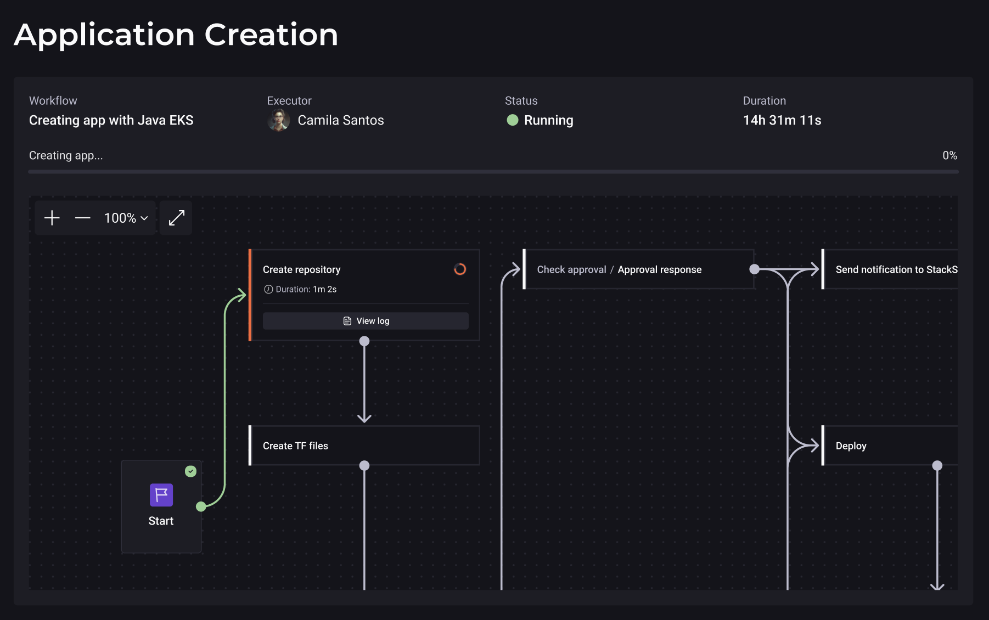Click the Check approval breadcrumb label
The width and height of the screenshot is (989, 620).
click(x=571, y=269)
